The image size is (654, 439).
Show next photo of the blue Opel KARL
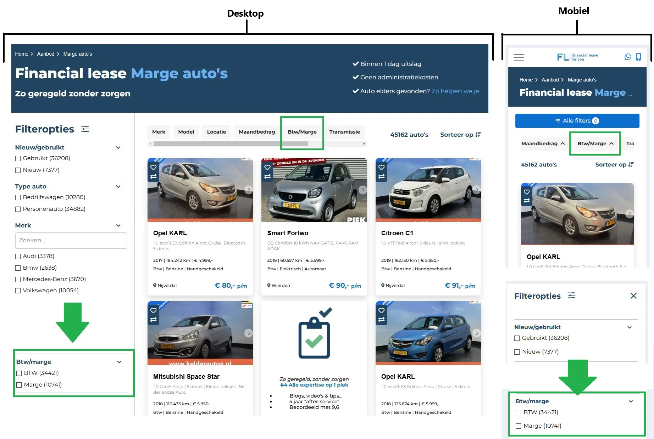point(477,333)
